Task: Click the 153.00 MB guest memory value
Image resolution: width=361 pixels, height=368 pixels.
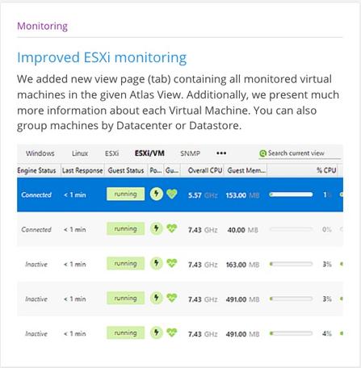Action: tap(243, 195)
